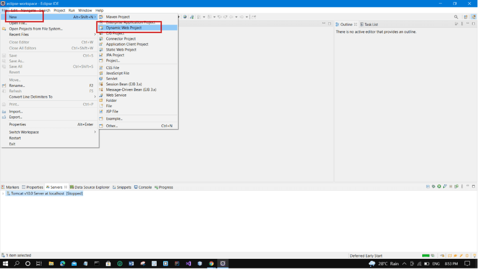Image resolution: width=478 pixels, height=269 pixels.
Task: Close the Servers view tab
Action: (x=65, y=187)
